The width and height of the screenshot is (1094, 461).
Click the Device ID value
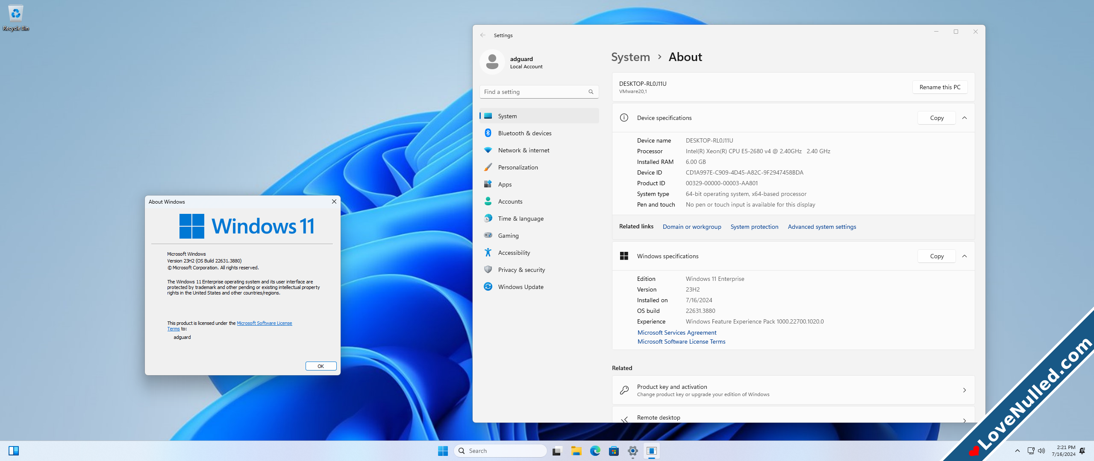point(744,172)
